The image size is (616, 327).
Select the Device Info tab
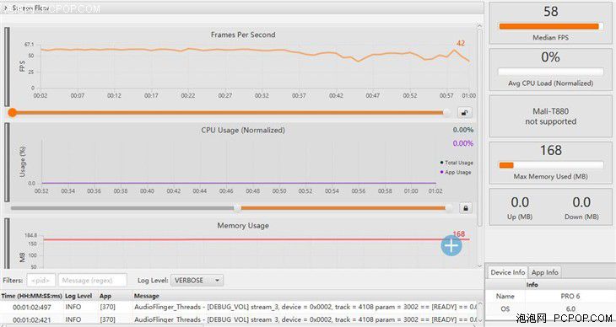pyautogui.click(x=508, y=272)
